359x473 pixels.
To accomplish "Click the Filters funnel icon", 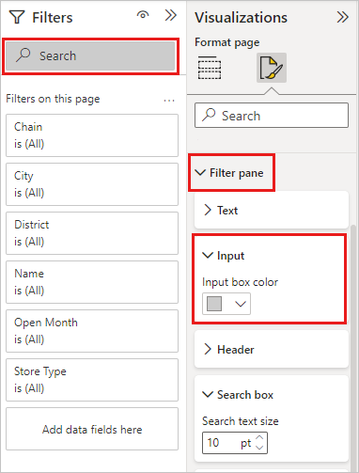I will pos(17,17).
